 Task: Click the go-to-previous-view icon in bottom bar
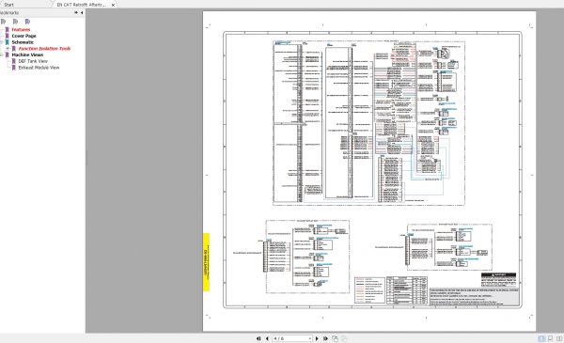pyautogui.click(x=335, y=338)
